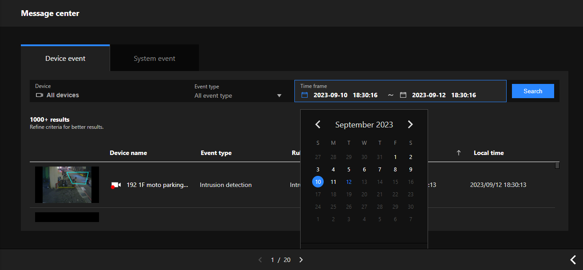The image size is (583, 270).
Task: Click the recording camera icon in event row
Action: (116, 185)
